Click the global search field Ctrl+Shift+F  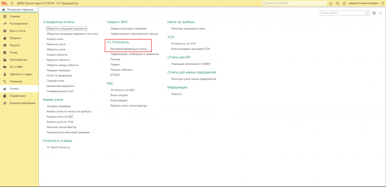294,3
